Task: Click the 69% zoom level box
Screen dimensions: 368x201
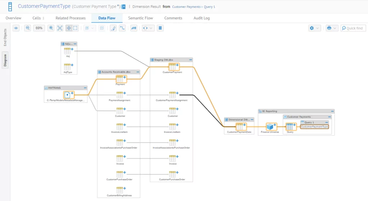Action: 39,28
